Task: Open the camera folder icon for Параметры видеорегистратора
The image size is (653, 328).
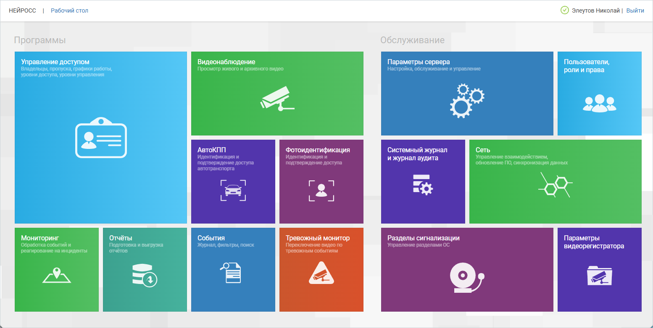Action: click(599, 276)
